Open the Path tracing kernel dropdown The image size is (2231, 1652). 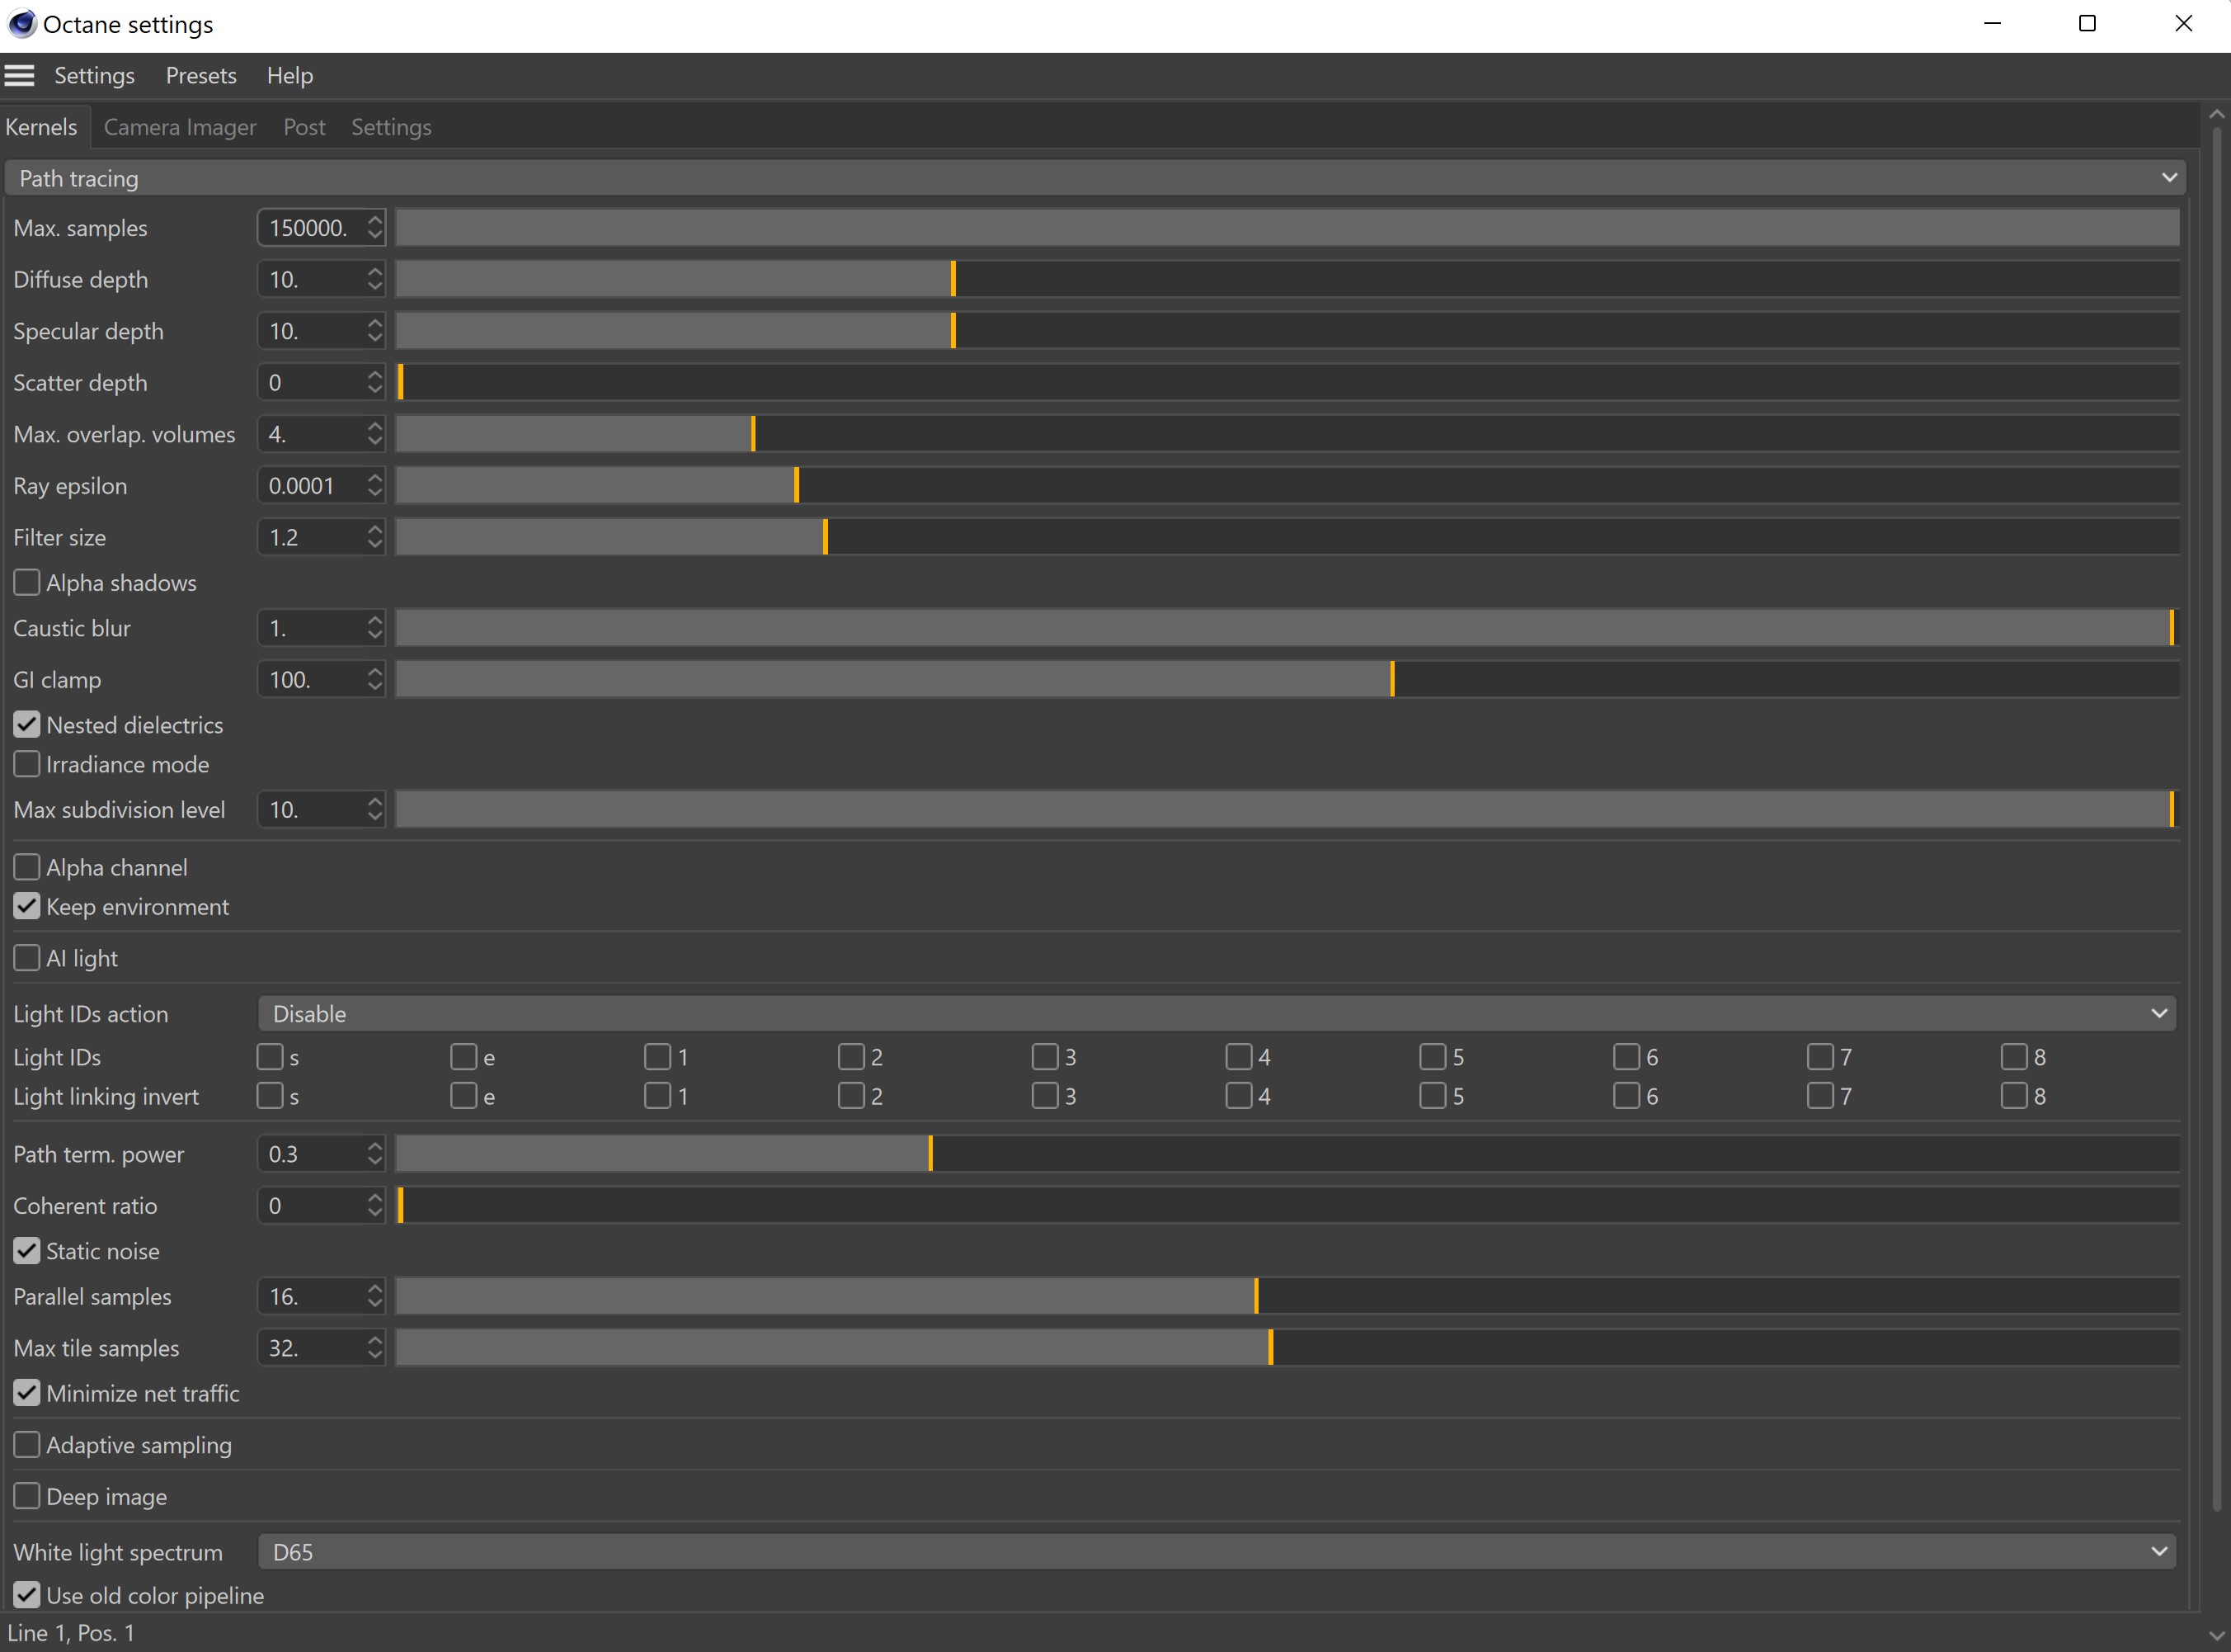click(x=1094, y=178)
